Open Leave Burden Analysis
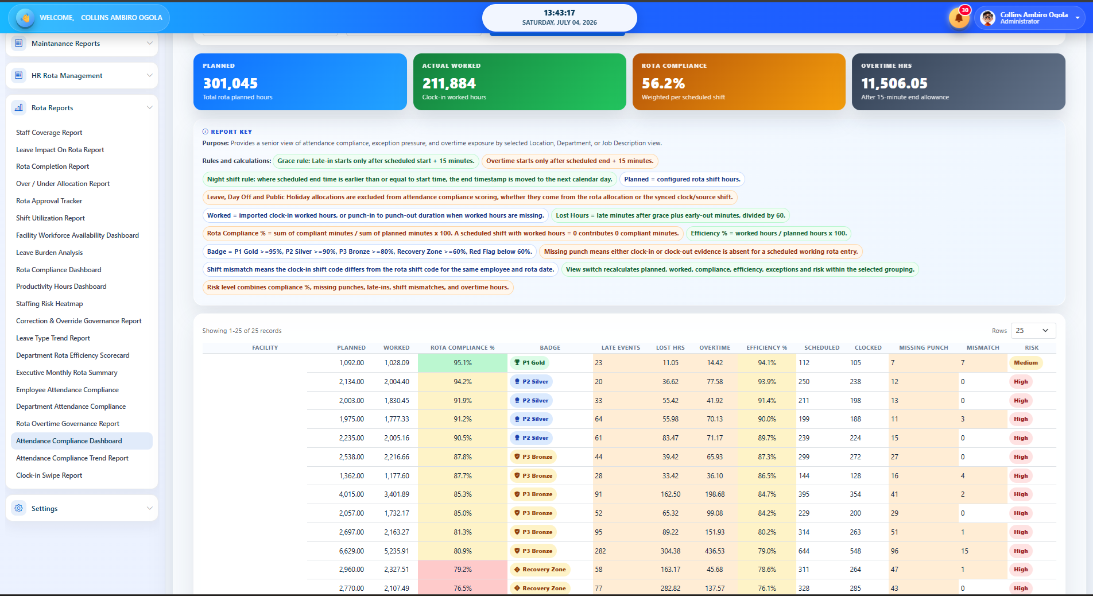This screenshot has width=1093, height=596. pyautogui.click(x=49, y=253)
